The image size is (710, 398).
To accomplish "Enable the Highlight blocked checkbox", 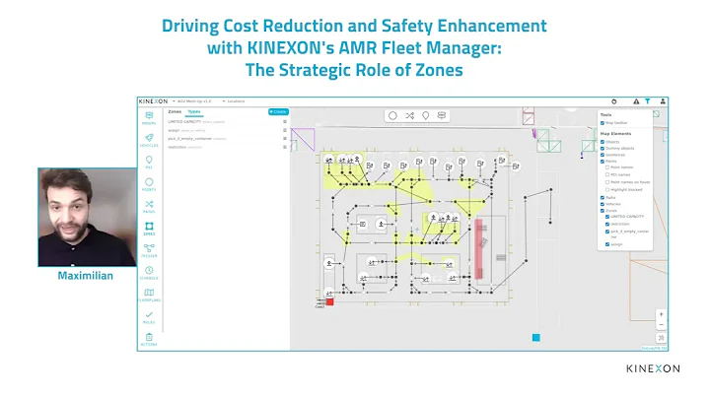I will pyautogui.click(x=607, y=189).
